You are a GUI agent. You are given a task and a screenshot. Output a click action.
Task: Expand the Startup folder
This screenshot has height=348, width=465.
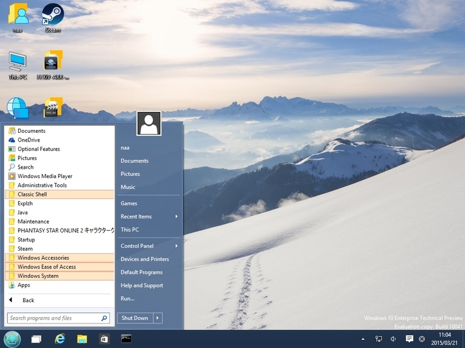59,240
